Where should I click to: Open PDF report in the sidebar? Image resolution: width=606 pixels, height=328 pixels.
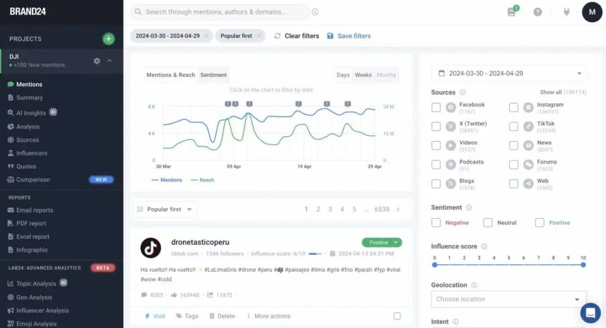click(x=27, y=223)
